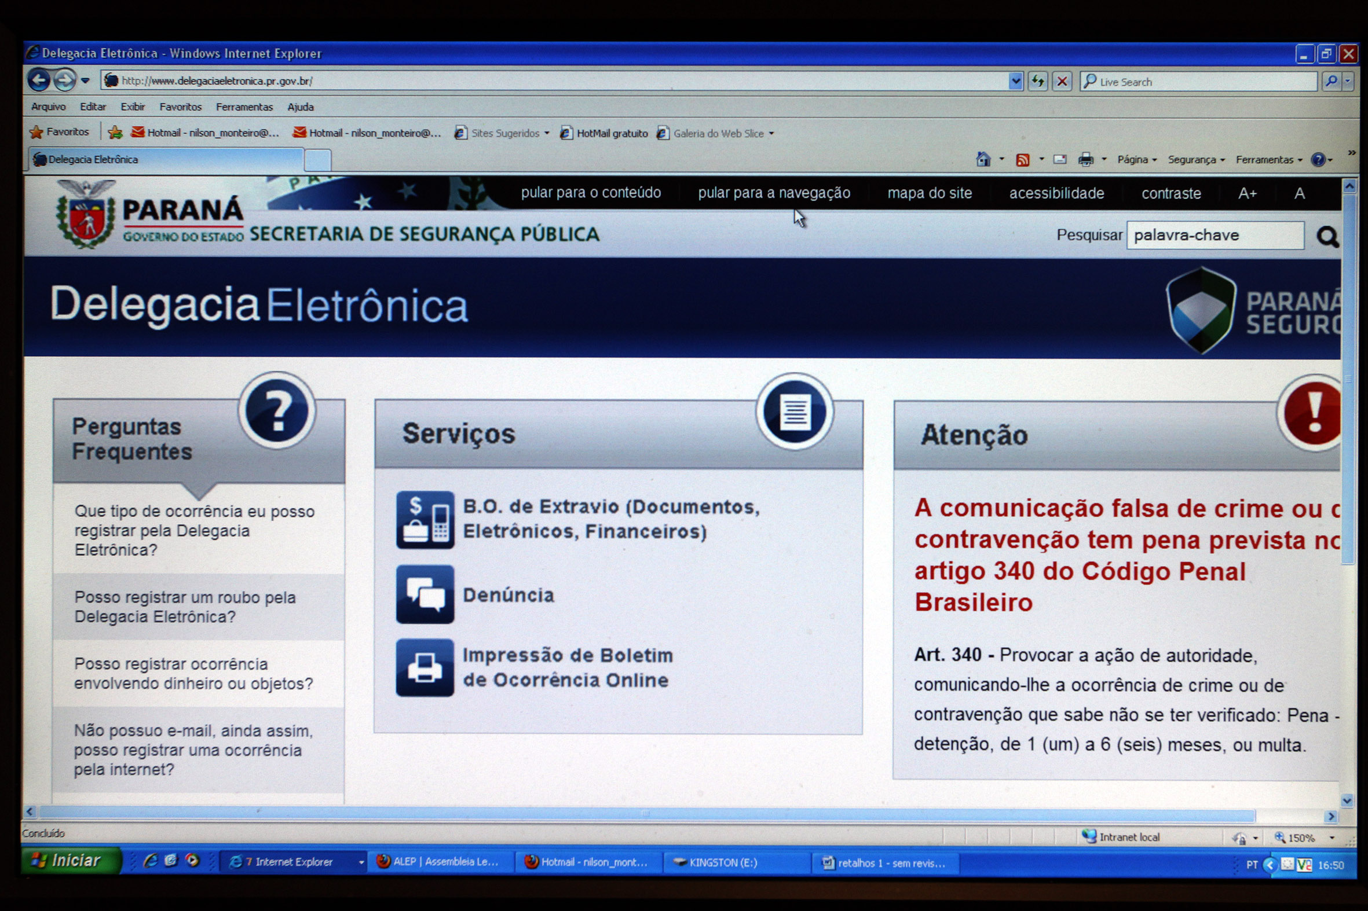1368x911 pixels.
Task: Click the Print icon in command bar
Action: point(1085,160)
